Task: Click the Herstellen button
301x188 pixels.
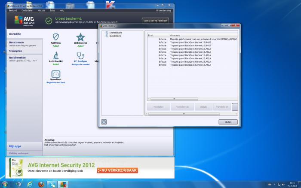Action: 158,107
